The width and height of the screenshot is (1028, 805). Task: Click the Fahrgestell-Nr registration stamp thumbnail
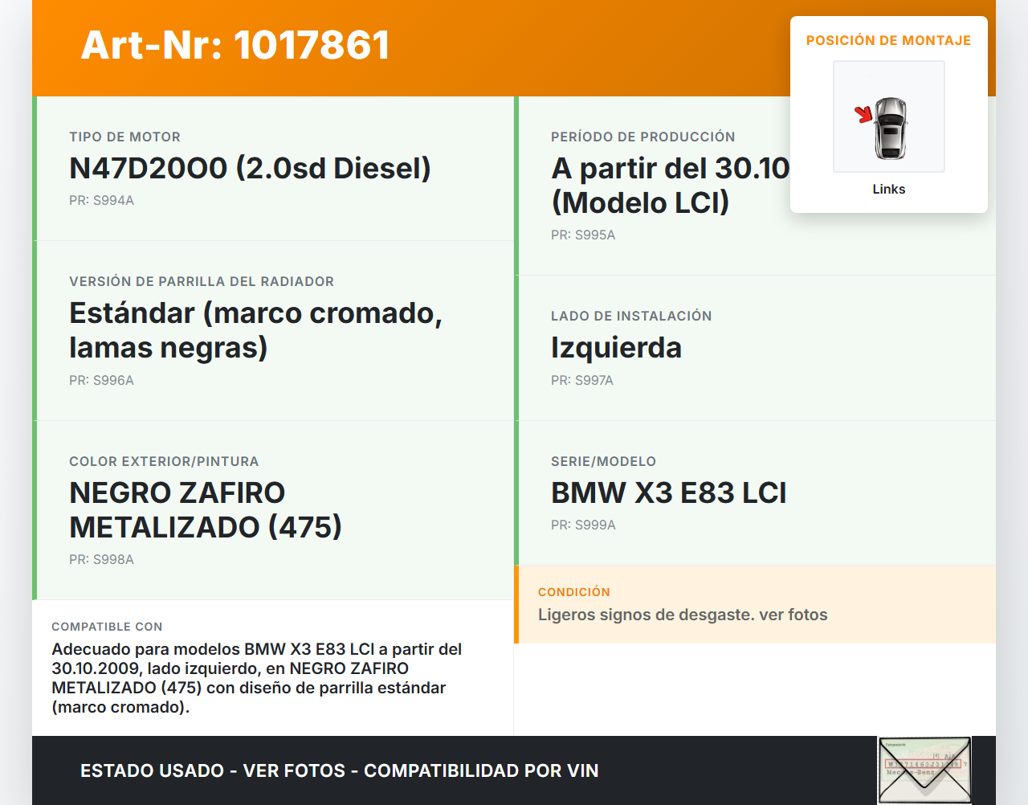[924, 770]
